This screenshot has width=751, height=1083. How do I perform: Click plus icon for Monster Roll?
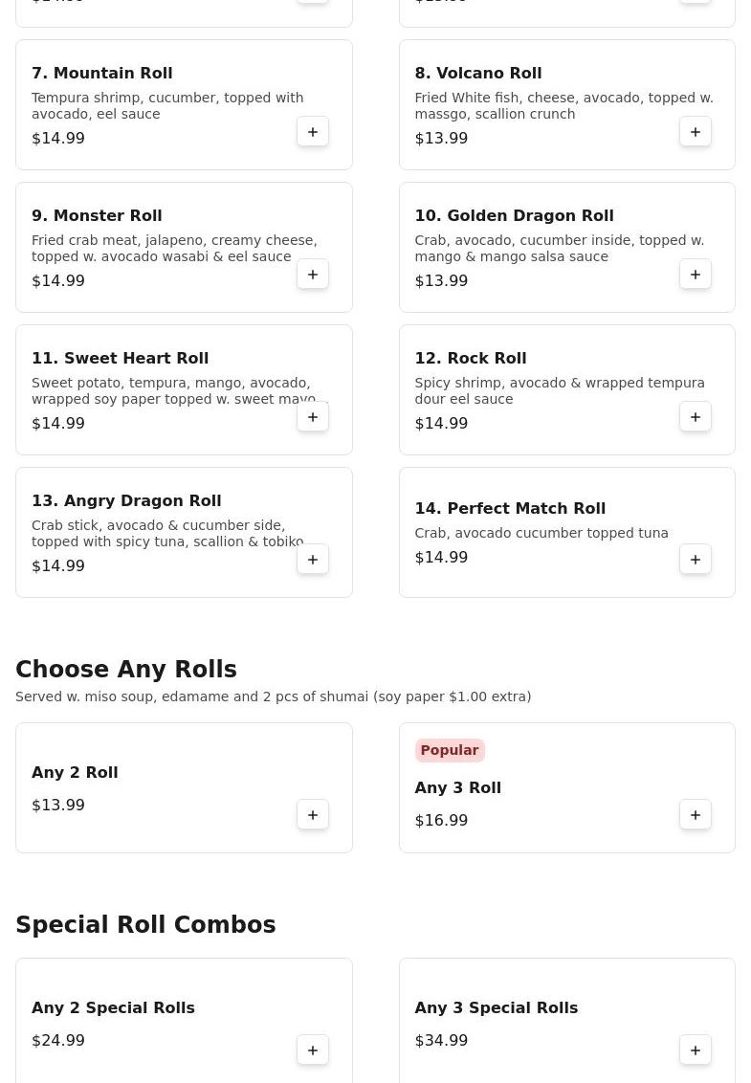coord(313,275)
